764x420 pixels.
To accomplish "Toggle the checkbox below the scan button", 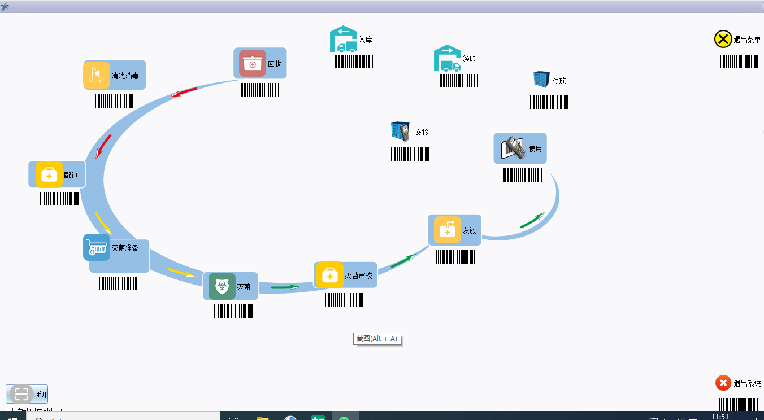I will [9, 411].
